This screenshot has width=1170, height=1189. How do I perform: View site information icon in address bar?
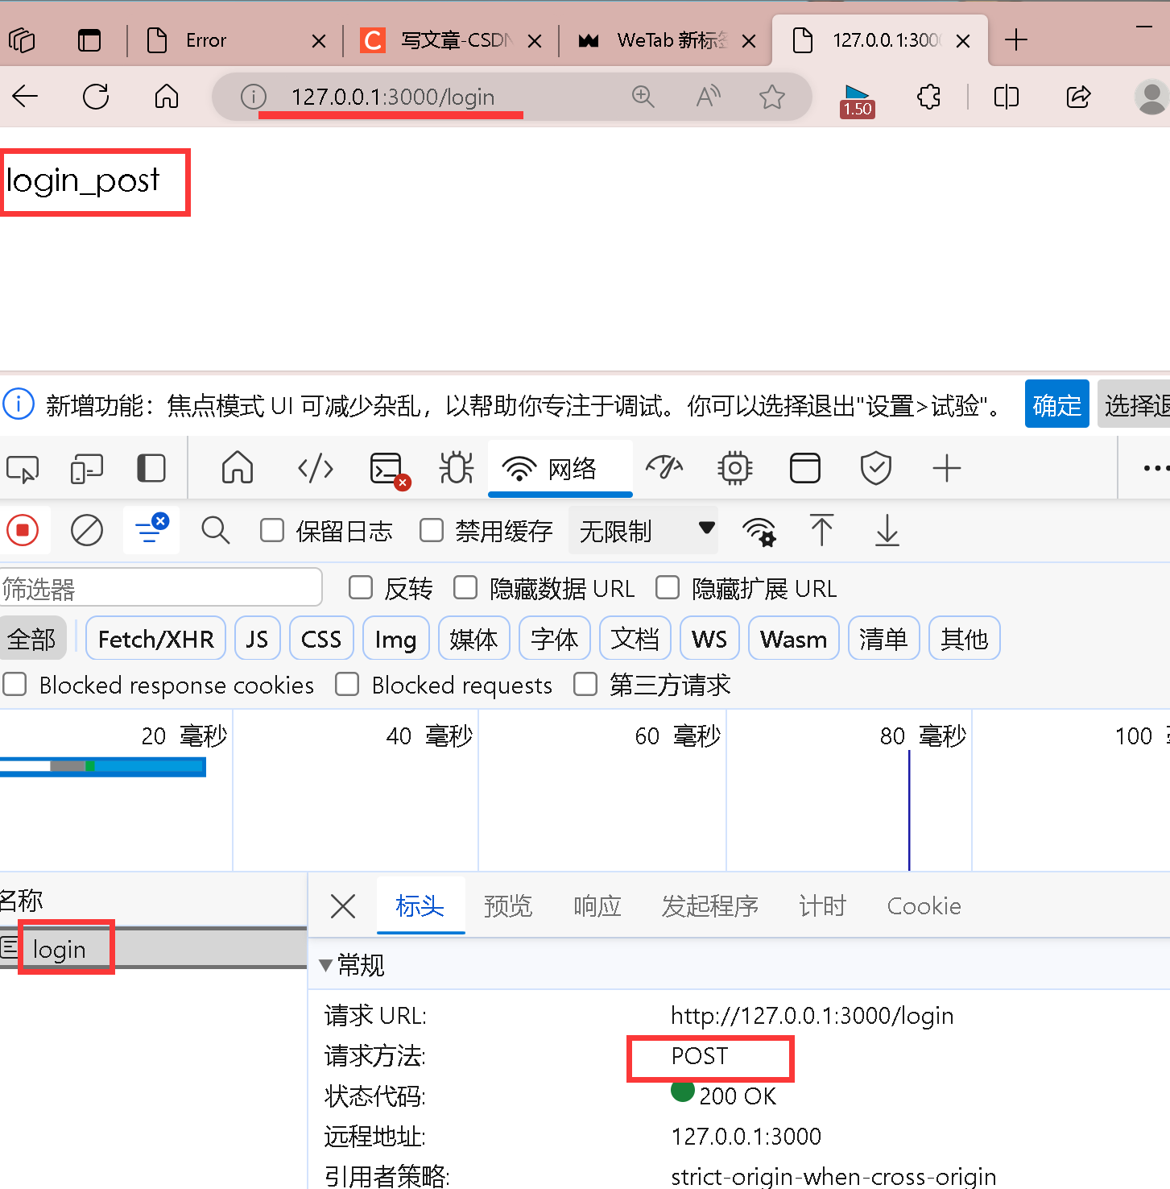point(254,97)
